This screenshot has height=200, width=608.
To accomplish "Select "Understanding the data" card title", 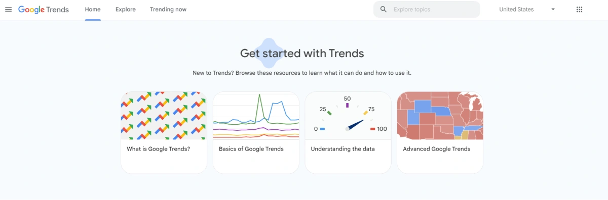I will pos(343,149).
